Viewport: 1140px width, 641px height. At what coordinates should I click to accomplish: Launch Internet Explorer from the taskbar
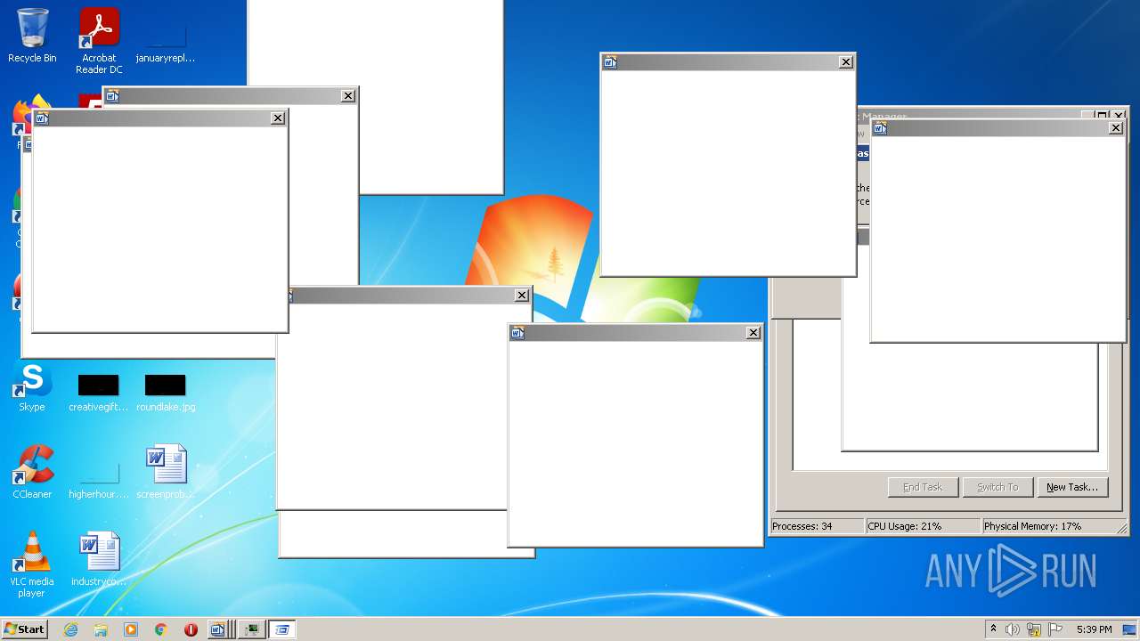pos(70,629)
